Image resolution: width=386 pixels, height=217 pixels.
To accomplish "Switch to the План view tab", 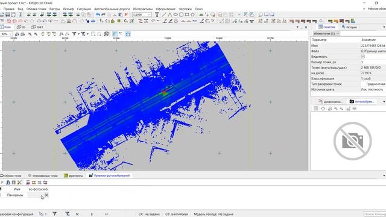I will point(6,27).
